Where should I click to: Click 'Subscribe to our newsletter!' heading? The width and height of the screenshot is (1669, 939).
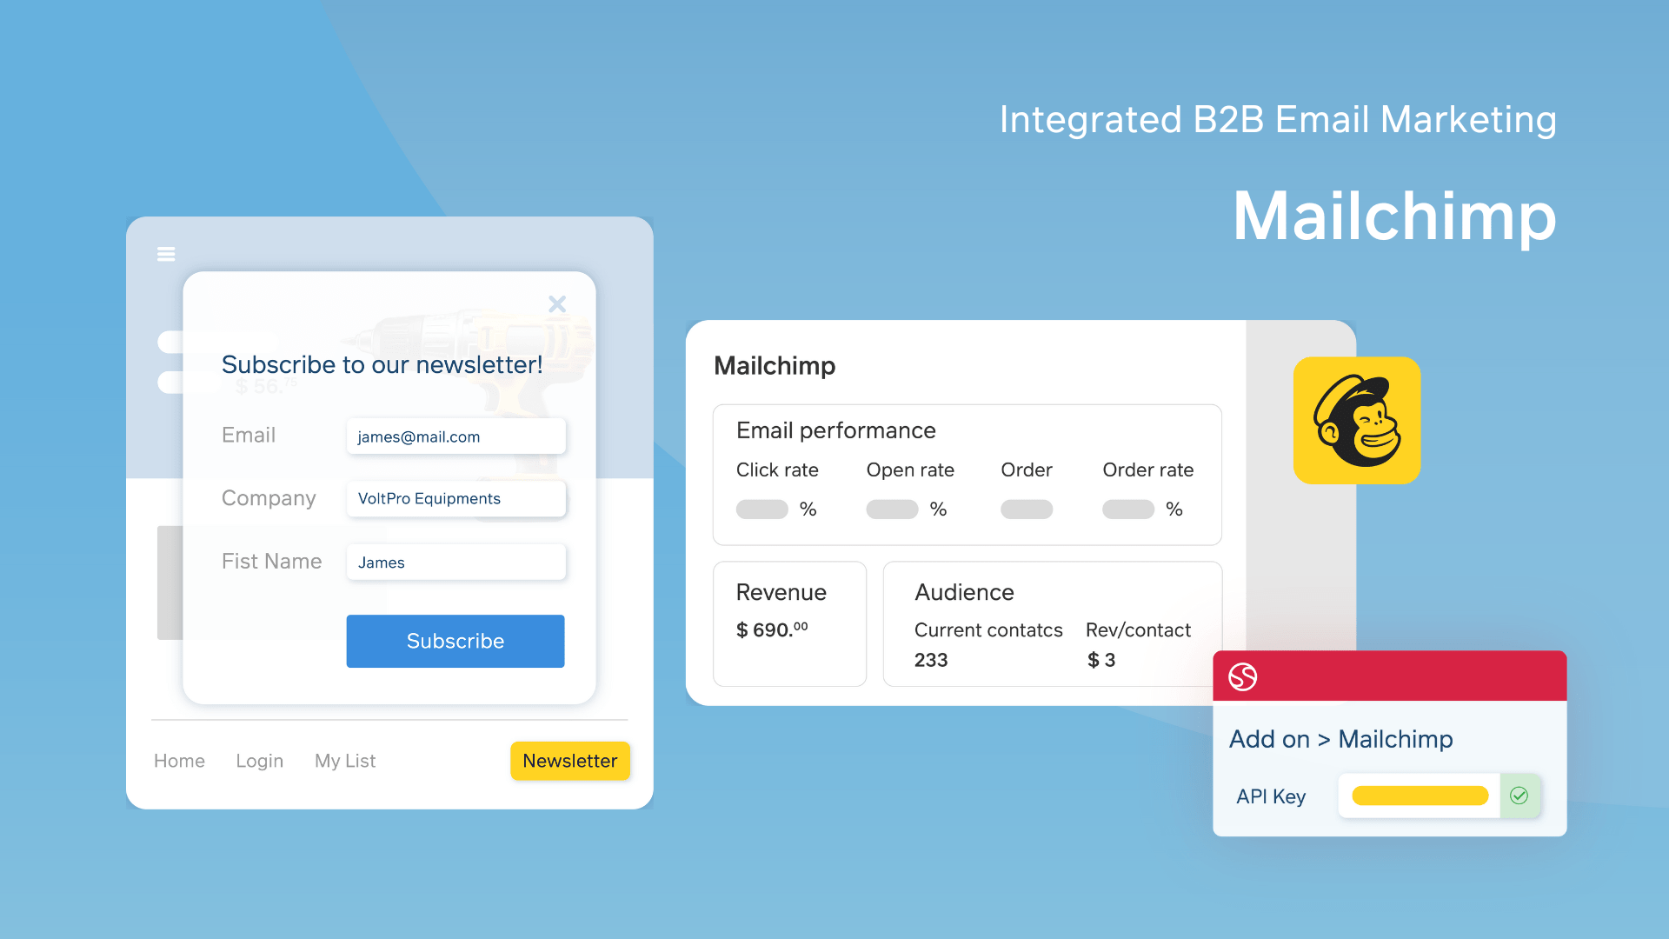pos(382,364)
